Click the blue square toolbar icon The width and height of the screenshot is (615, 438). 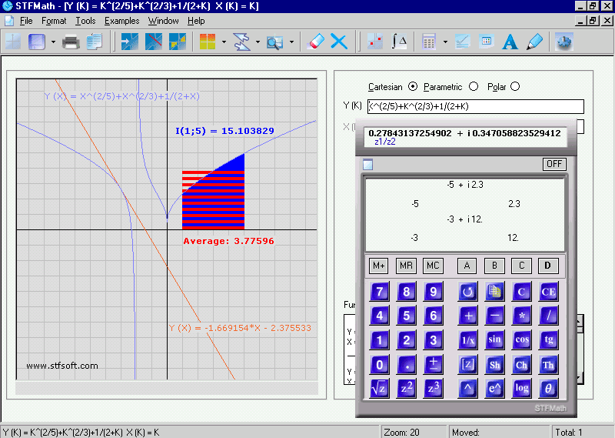click(x=37, y=42)
